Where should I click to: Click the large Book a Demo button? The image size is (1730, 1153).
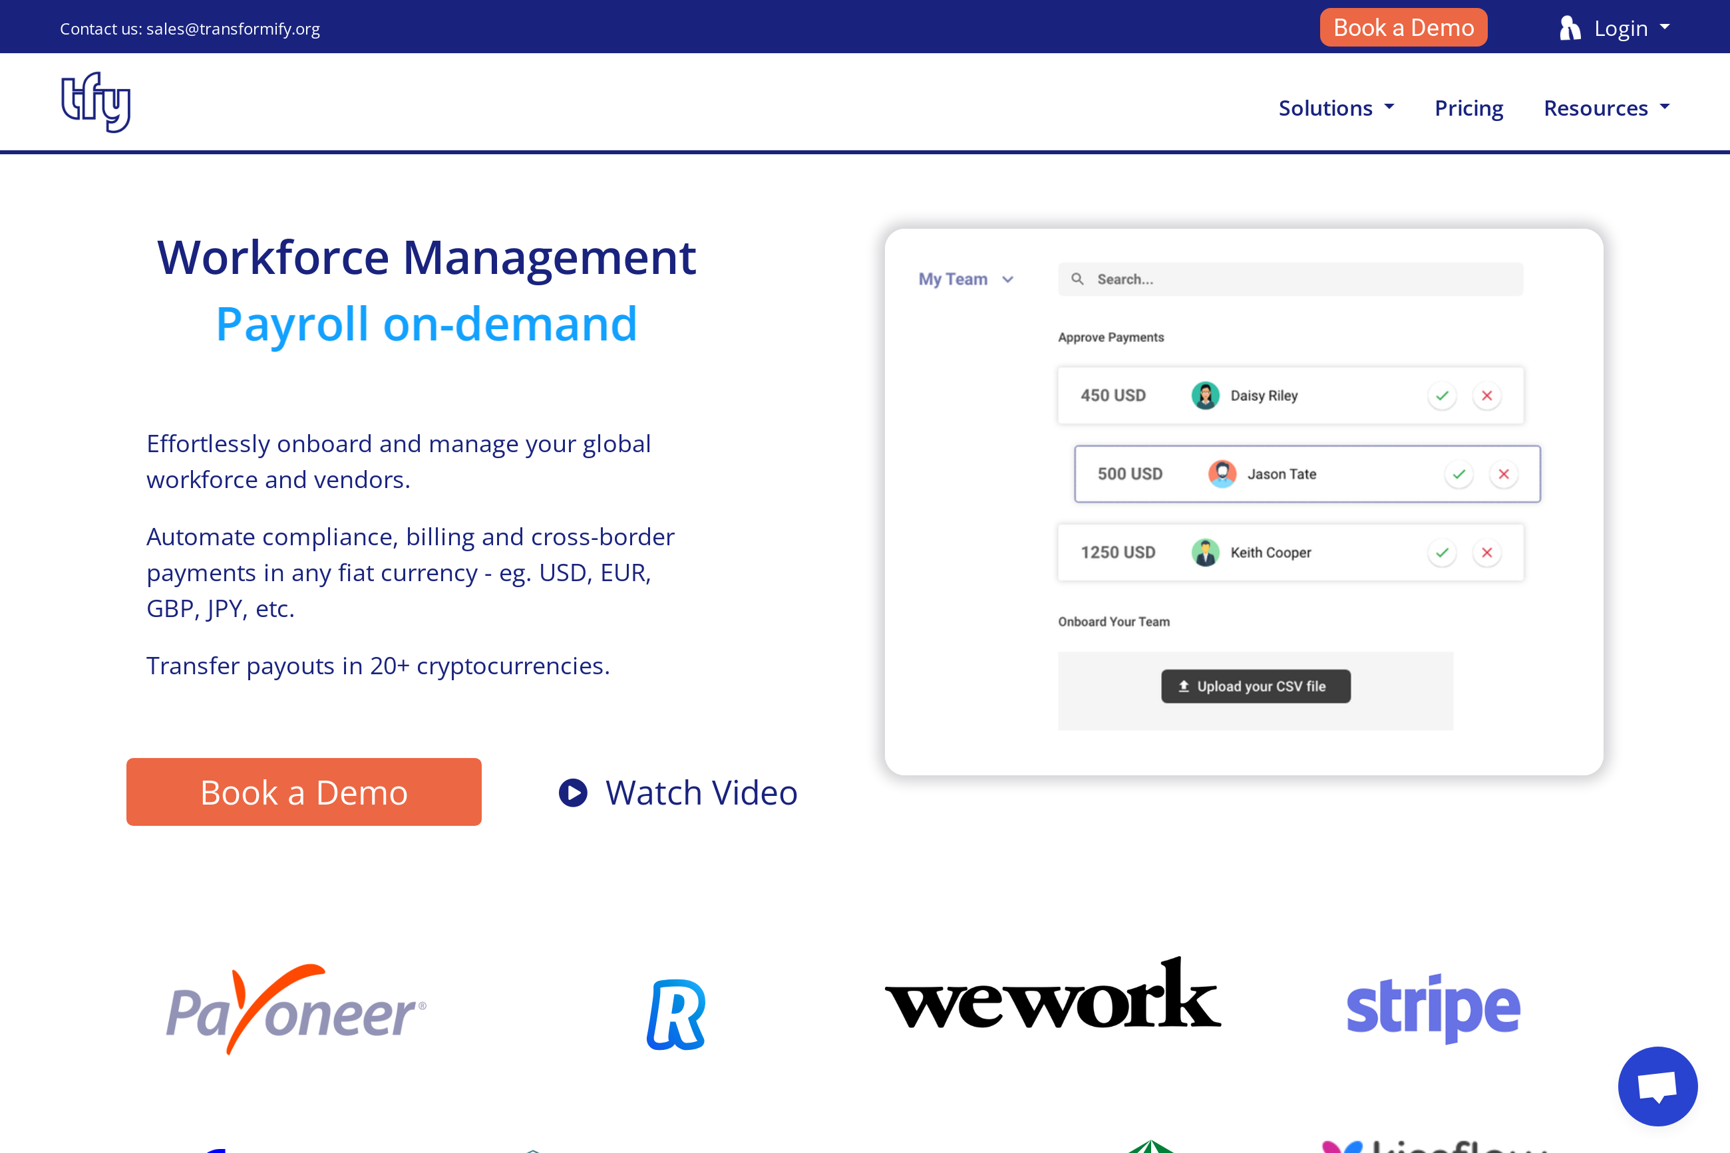pos(304,792)
